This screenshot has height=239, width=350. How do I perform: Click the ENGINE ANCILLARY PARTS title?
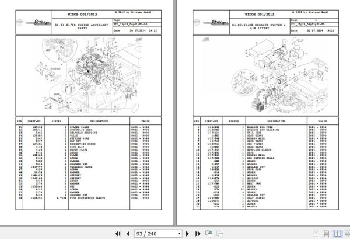82,27
